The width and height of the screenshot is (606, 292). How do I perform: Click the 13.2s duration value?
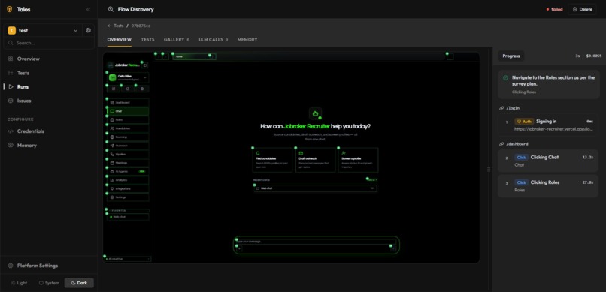[588, 157]
